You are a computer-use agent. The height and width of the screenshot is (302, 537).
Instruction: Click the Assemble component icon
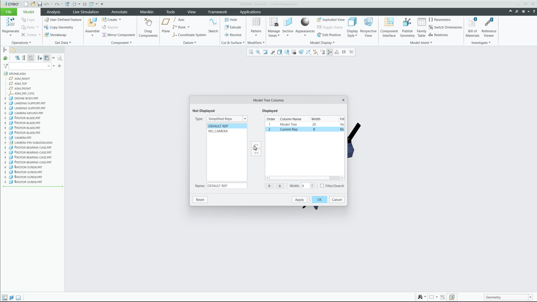(92, 22)
